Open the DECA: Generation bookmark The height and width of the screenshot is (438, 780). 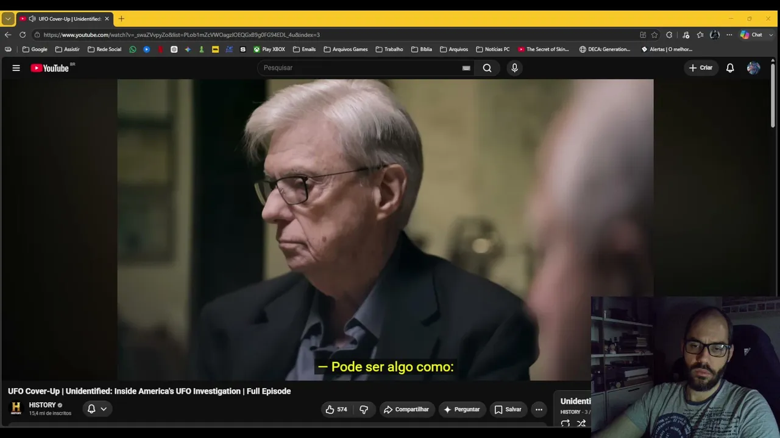(605, 49)
